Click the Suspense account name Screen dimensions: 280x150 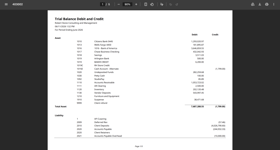(x=99, y=100)
